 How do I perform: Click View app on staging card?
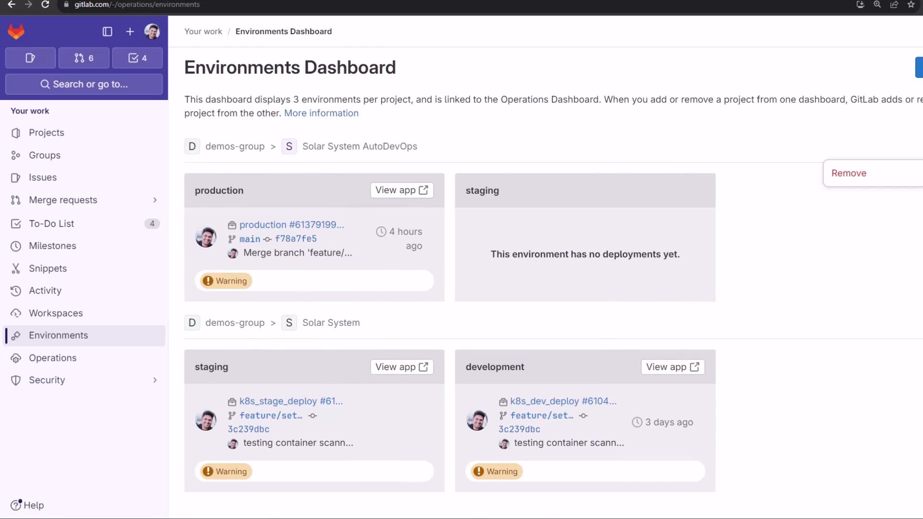(402, 367)
